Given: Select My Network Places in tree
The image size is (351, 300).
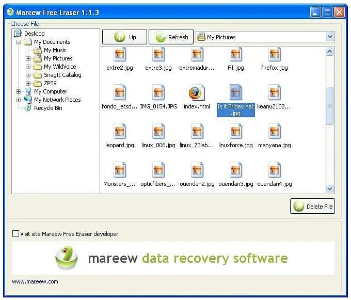Looking at the screenshot, I should tap(57, 100).
